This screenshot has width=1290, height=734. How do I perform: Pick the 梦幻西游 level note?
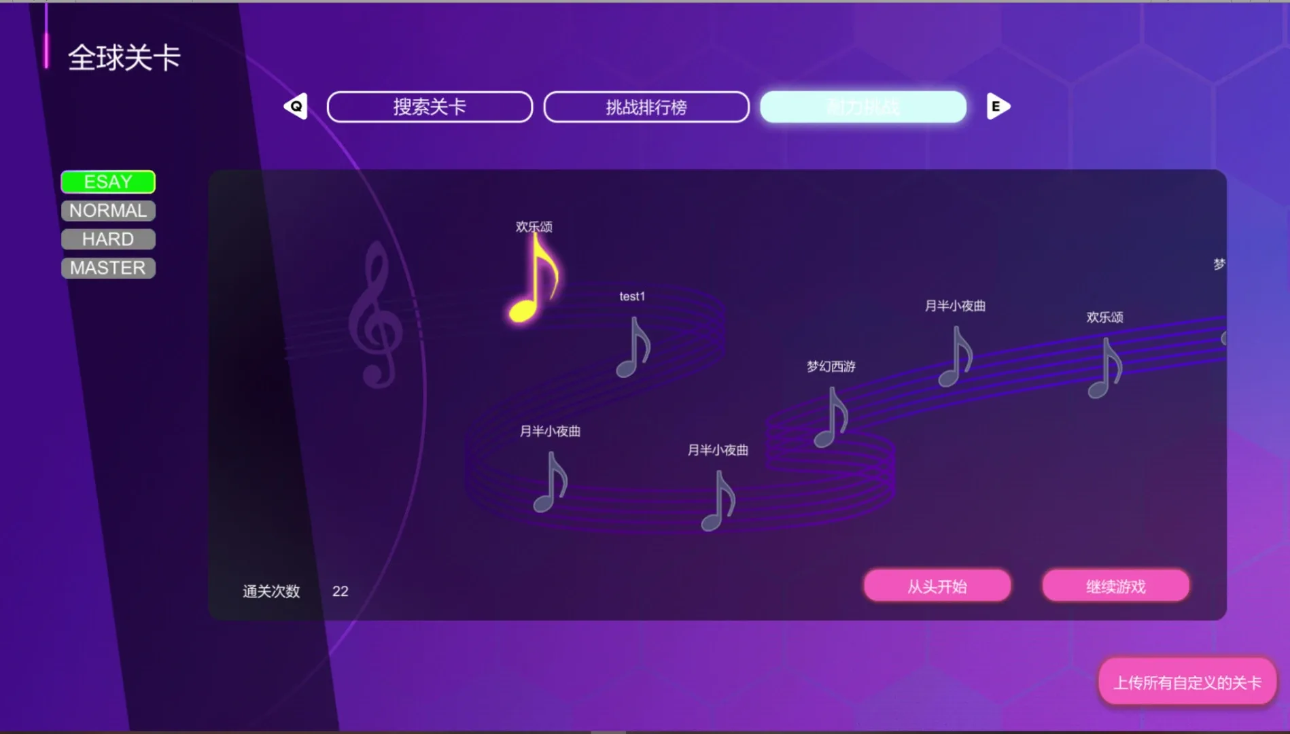831,417
